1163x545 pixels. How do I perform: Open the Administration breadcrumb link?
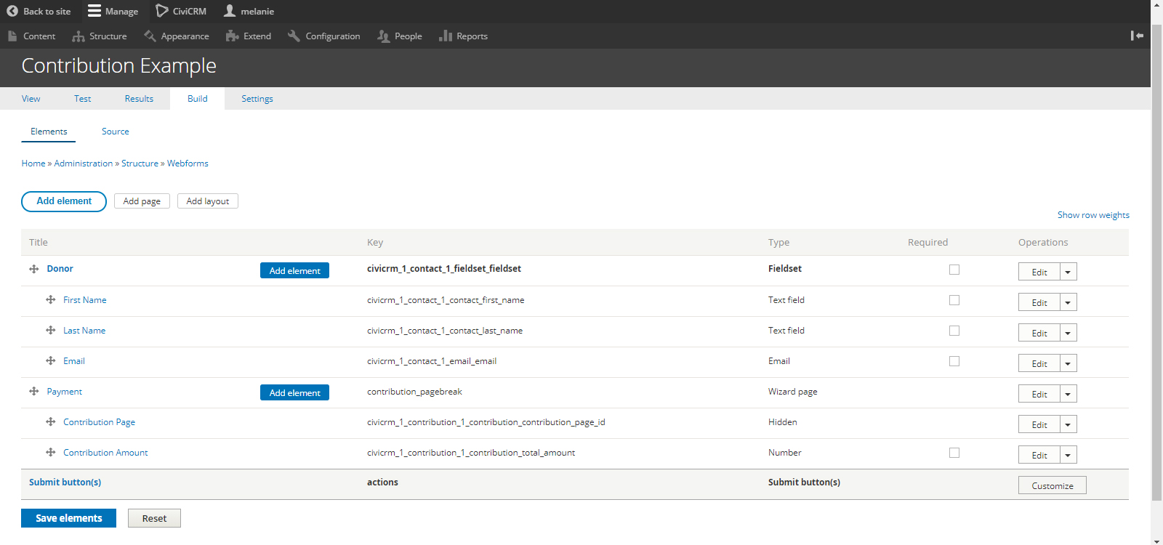84,163
